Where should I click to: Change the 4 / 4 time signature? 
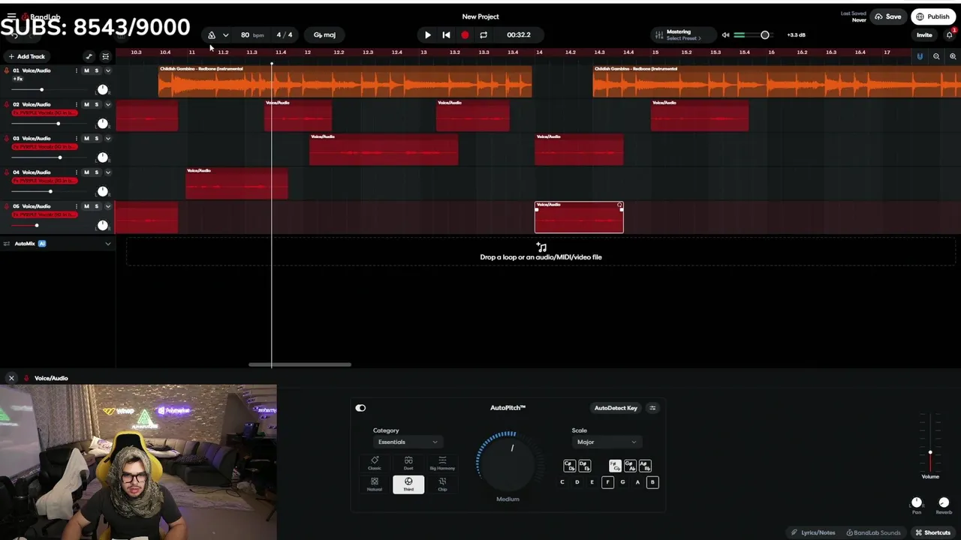click(x=285, y=35)
